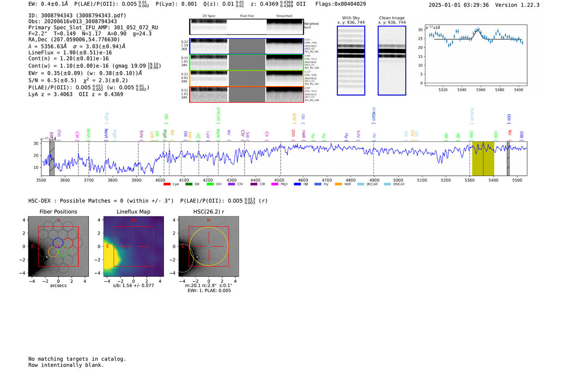The width and height of the screenshot is (568, 387).
Task: Click the gray hatched band near 3550 Å
Action: tap(52, 159)
